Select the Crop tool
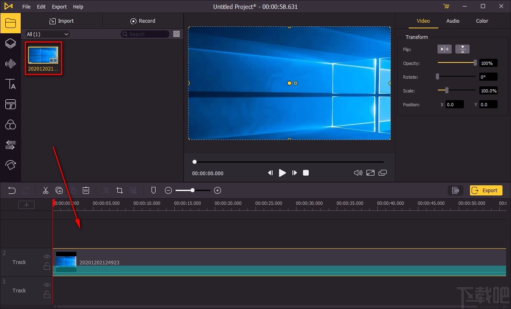This screenshot has width=511, height=309. coord(119,190)
